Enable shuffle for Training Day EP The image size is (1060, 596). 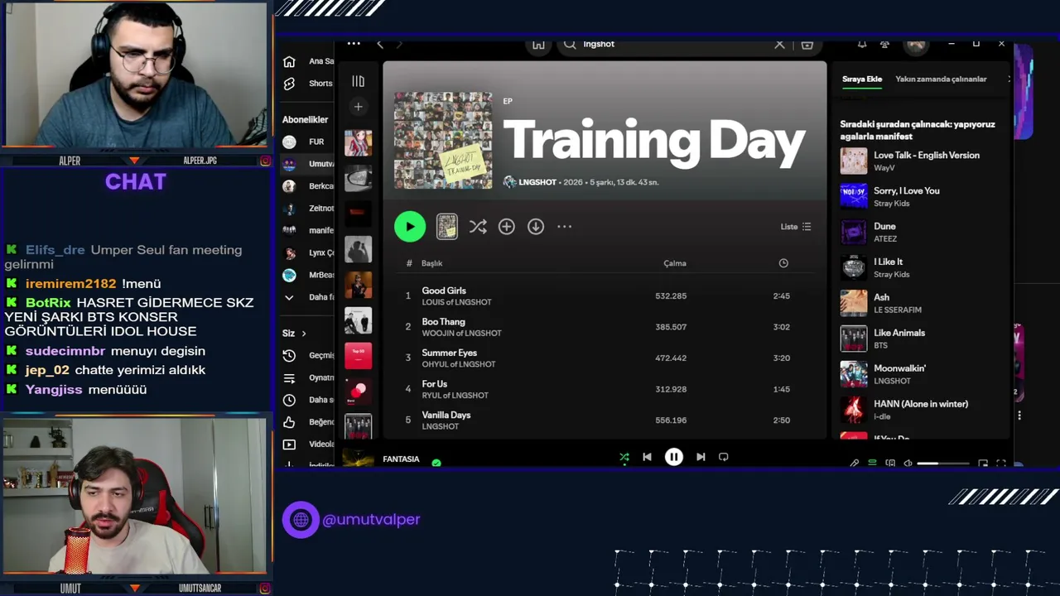478,227
